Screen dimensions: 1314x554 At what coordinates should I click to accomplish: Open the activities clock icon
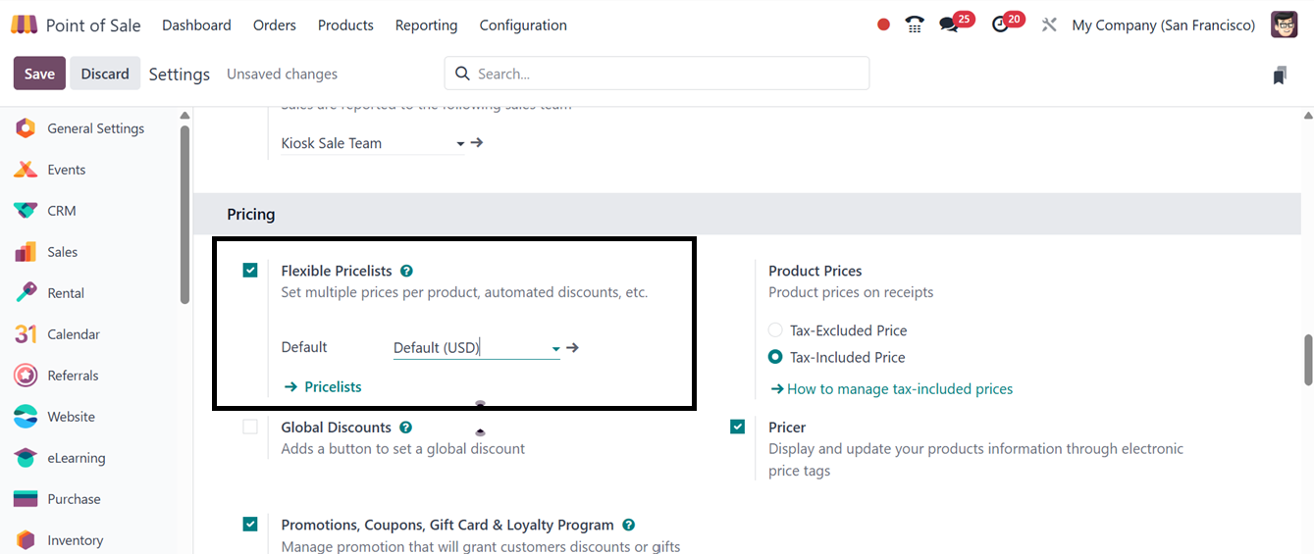[x=1001, y=25]
